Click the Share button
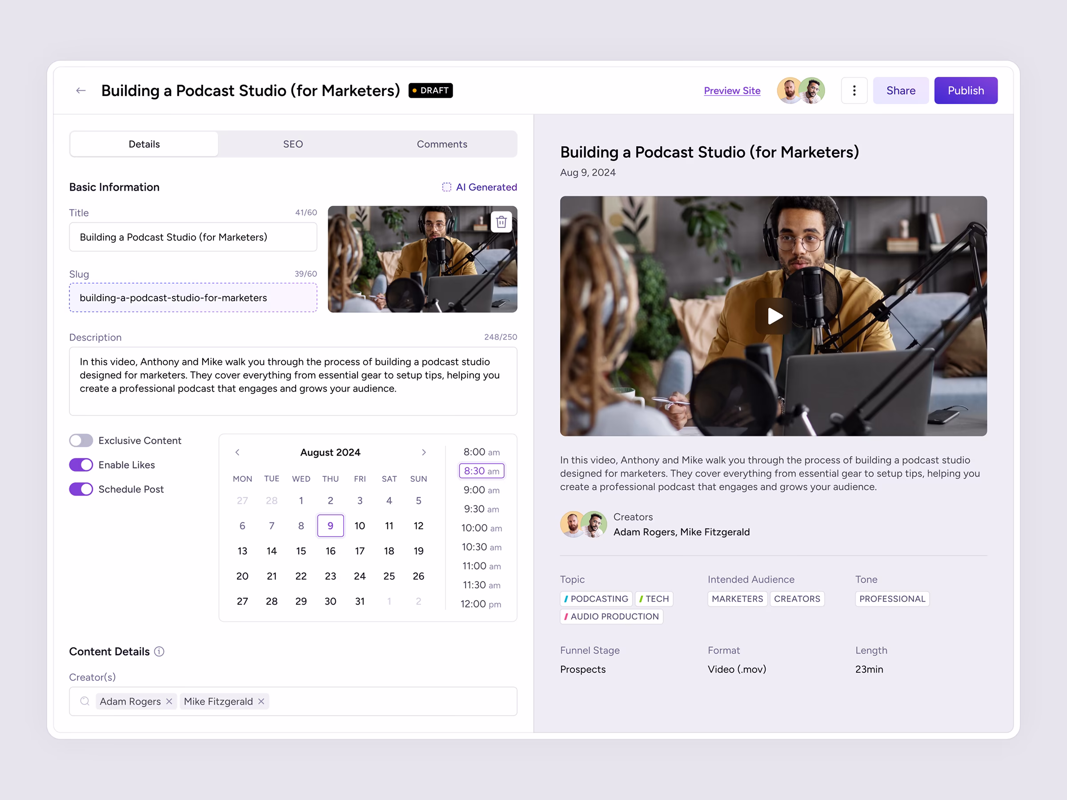The height and width of the screenshot is (800, 1067). pos(901,91)
